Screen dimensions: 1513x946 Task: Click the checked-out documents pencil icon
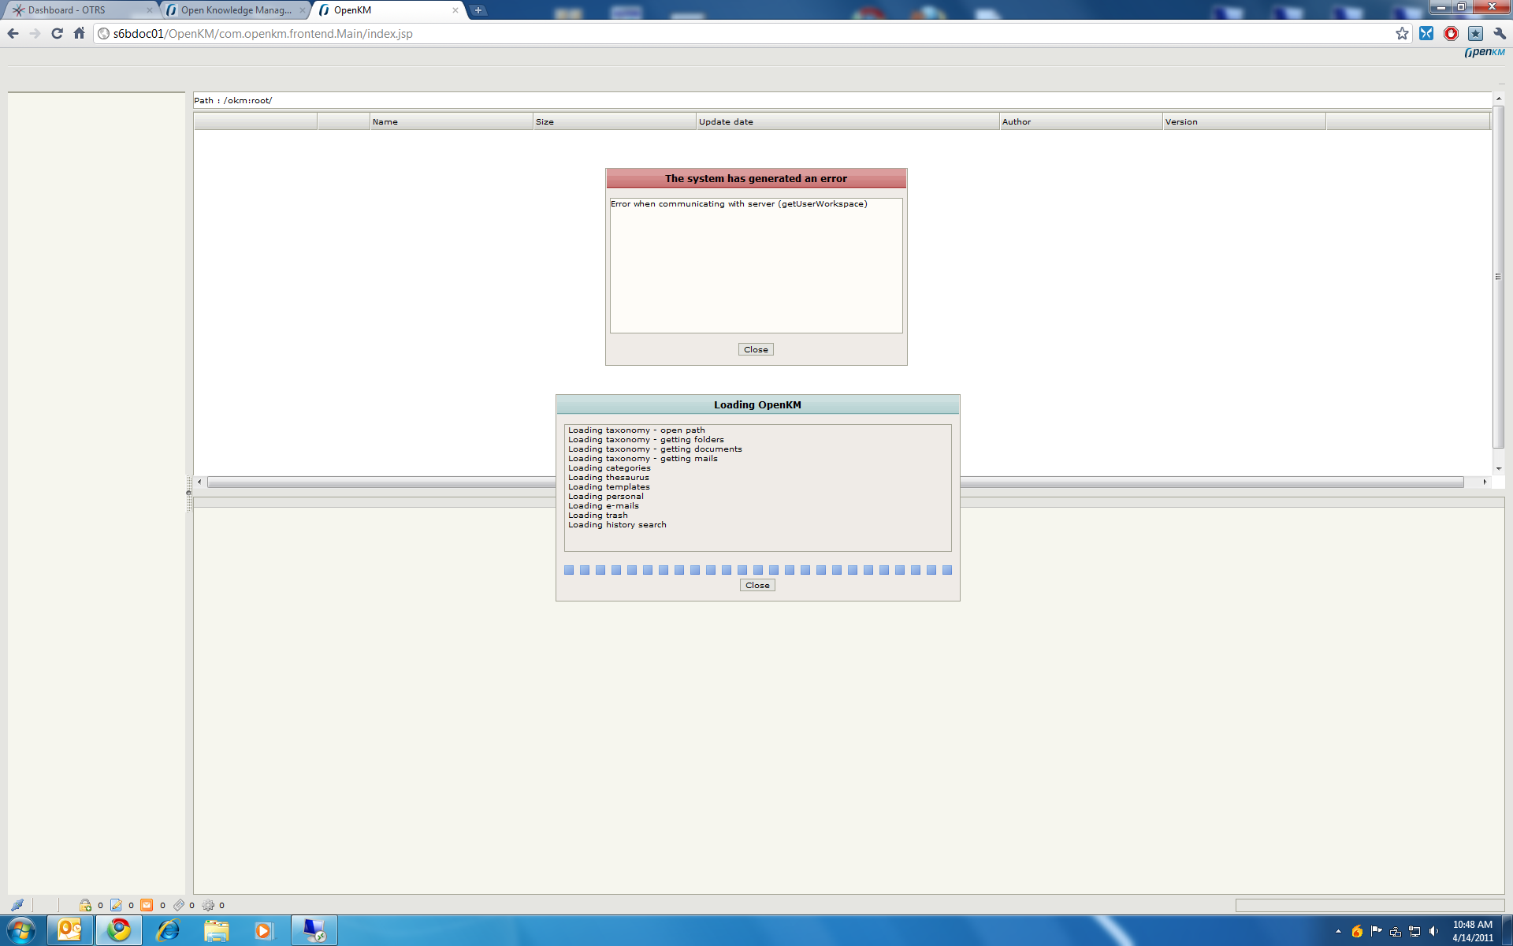116,905
